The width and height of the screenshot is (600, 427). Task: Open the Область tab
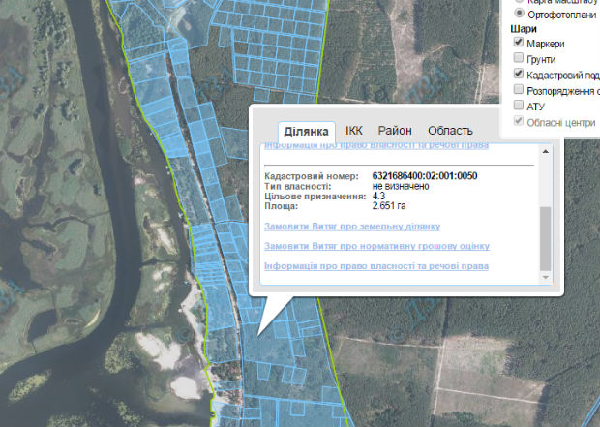[450, 131]
